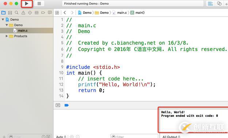Screen dimensions: 228x138
Task: Toggle source-control filter icon in navigator
Action: [x=48, y=137]
